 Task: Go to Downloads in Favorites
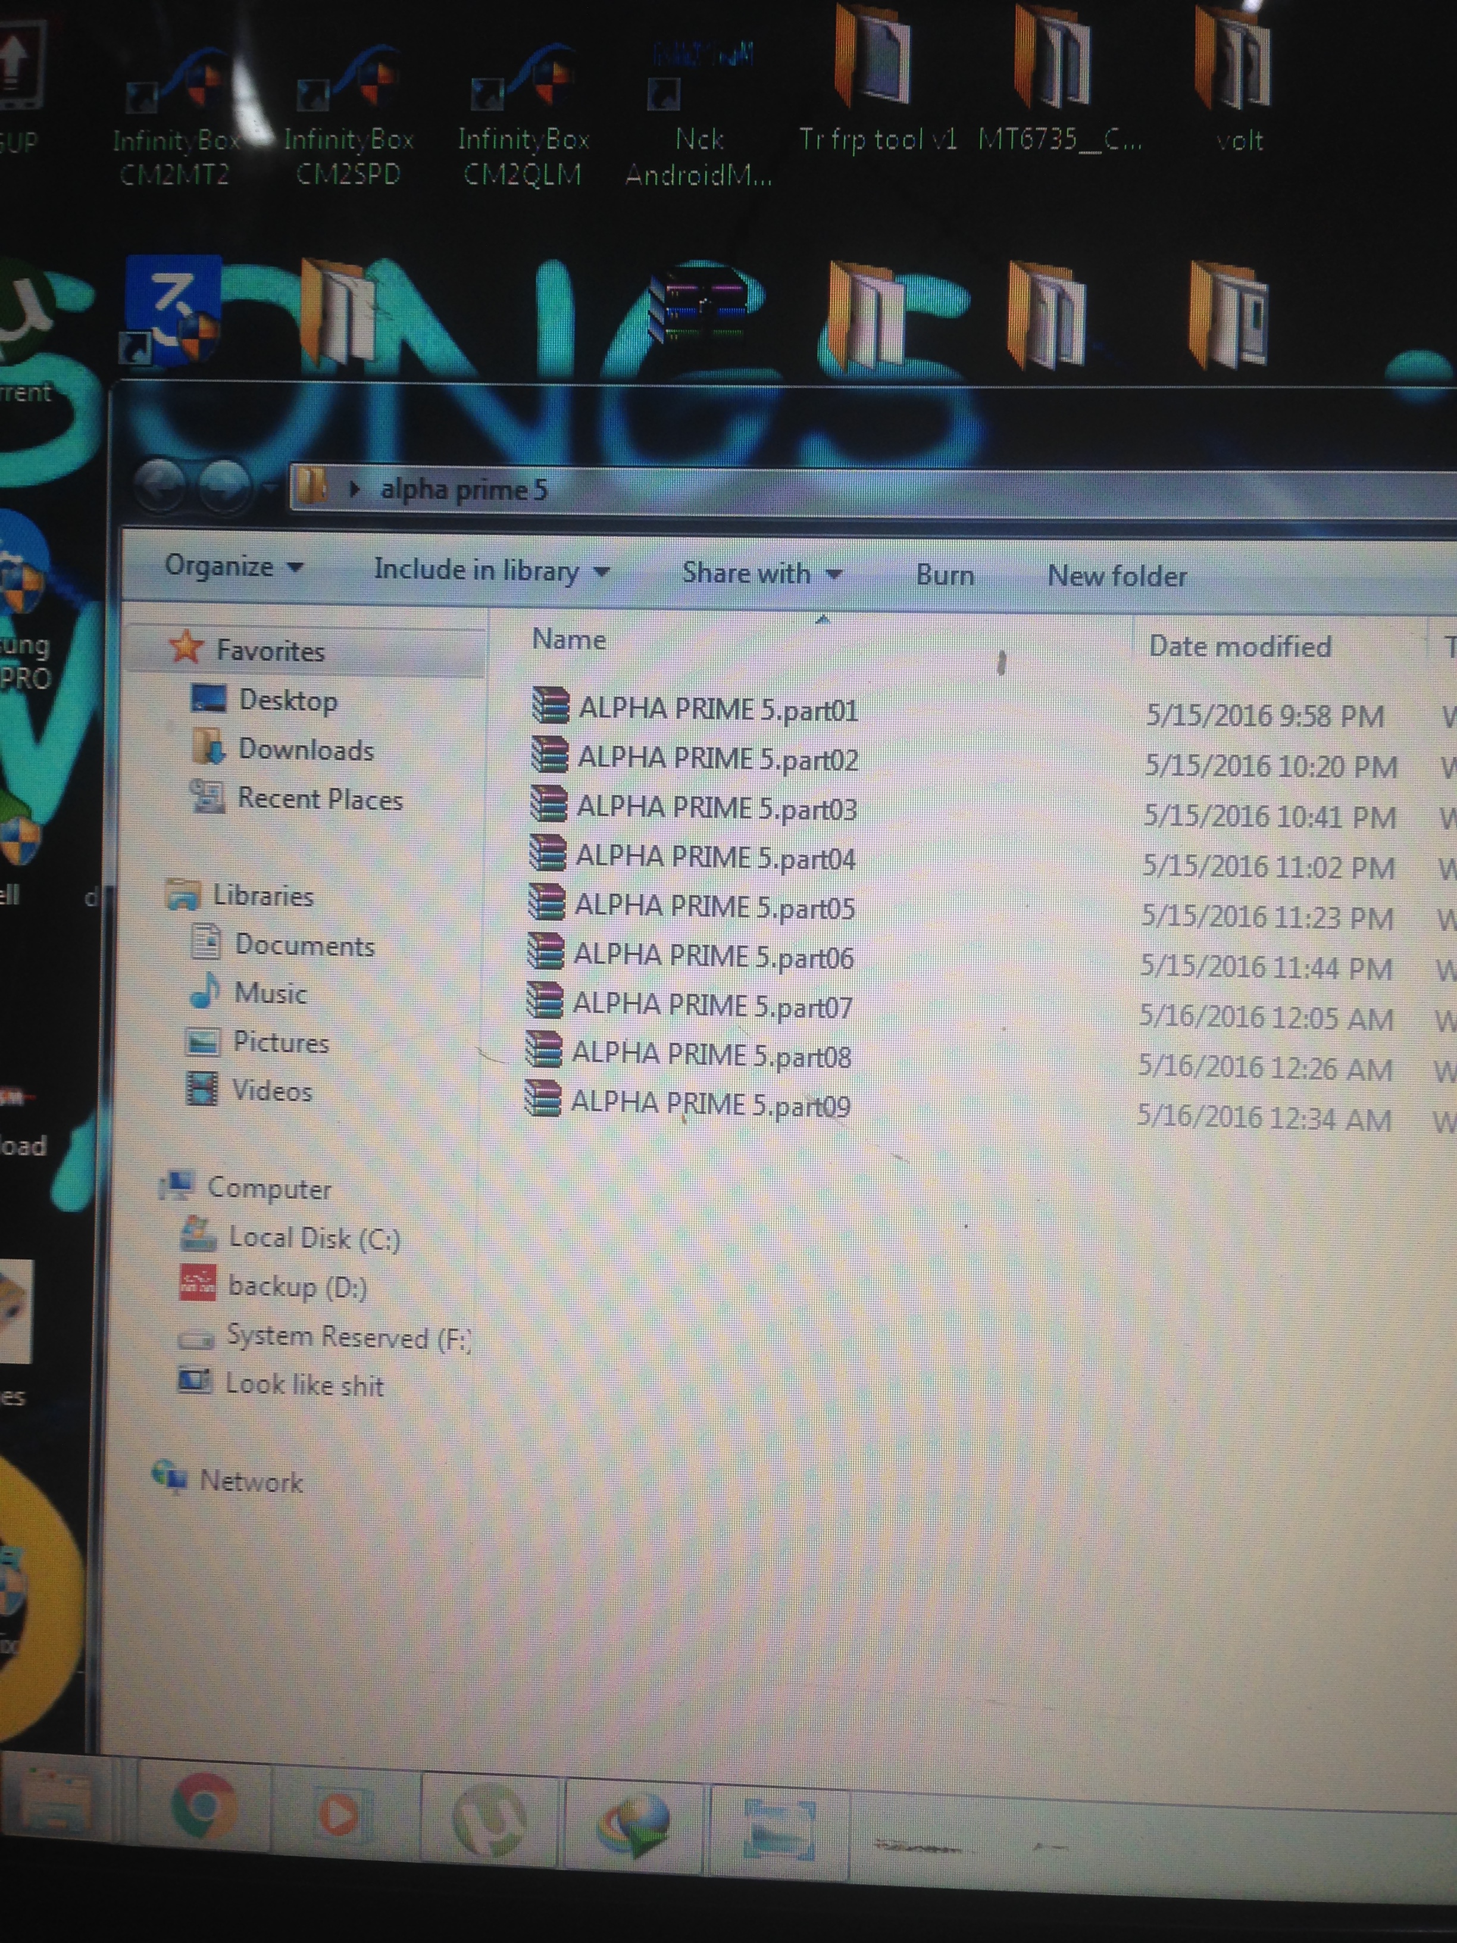coord(305,749)
